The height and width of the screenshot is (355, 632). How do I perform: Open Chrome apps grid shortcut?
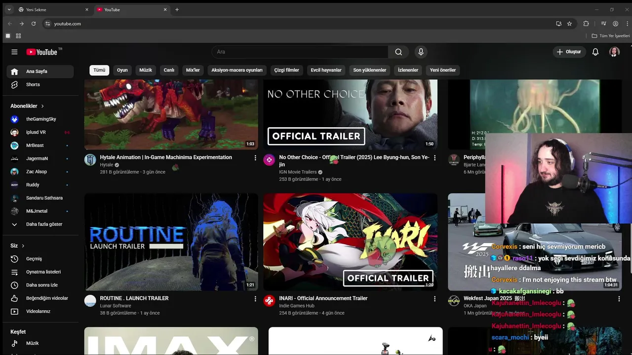[x=18, y=36]
